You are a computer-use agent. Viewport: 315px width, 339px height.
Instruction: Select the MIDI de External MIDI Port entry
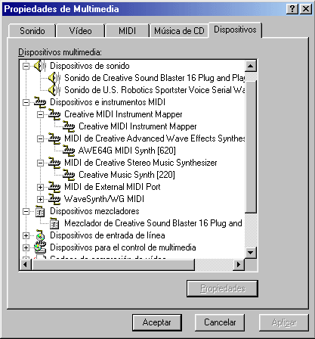click(x=113, y=187)
